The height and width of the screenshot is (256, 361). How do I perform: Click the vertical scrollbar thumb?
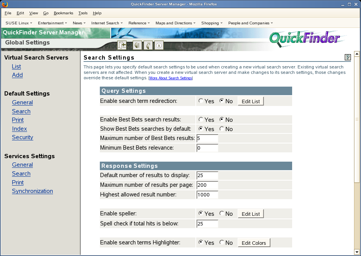point(357,119)
